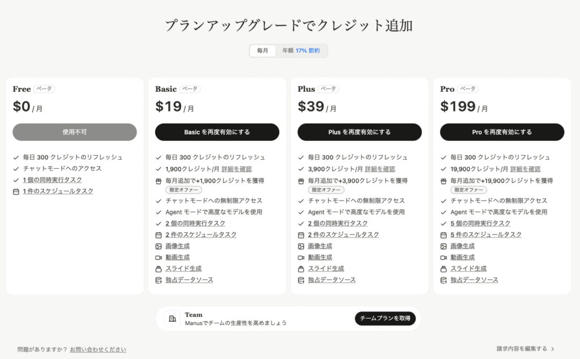
Task: Switch billing to 毎月 monthly
Action: click(x=263, y=50)
